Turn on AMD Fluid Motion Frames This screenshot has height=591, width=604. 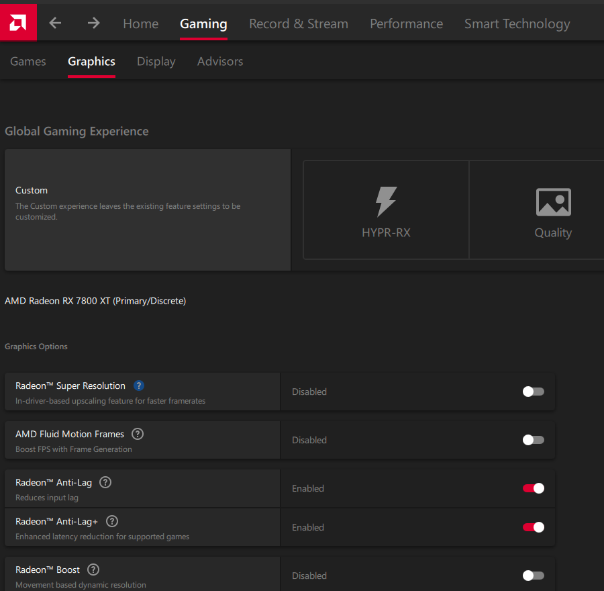533,440
